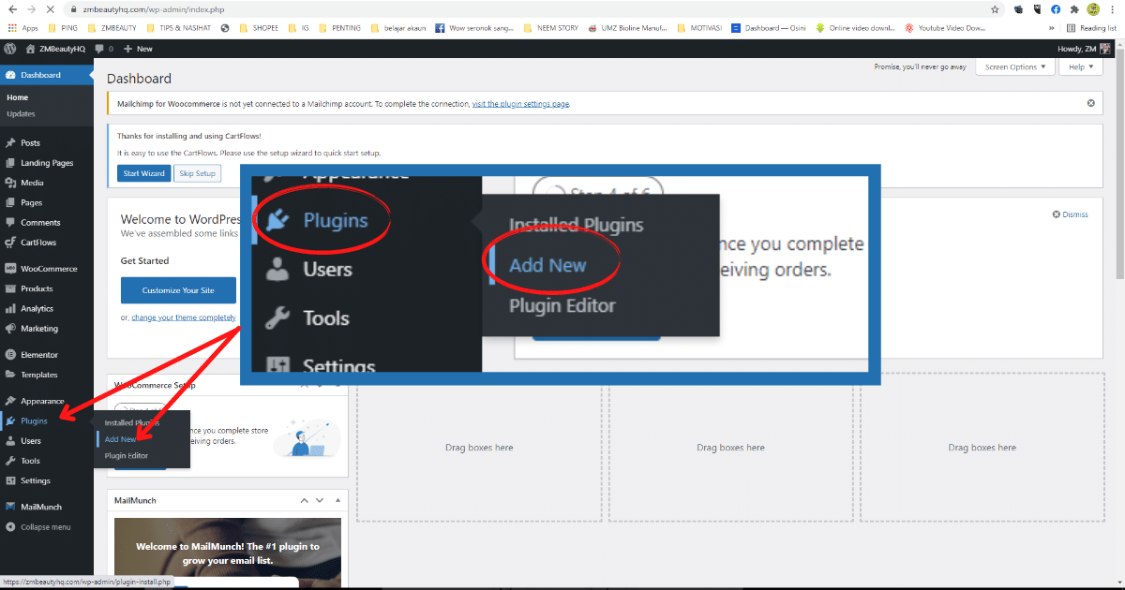Screen dimensions: 1125x590
Task: Expand the Screen Options dropdown
Action: [x=1014, y=66]
